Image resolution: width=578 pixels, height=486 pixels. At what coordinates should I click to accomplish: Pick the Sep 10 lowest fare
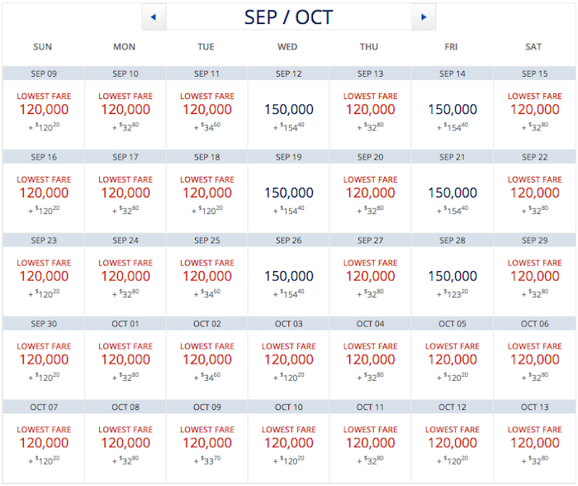point(126,110)
